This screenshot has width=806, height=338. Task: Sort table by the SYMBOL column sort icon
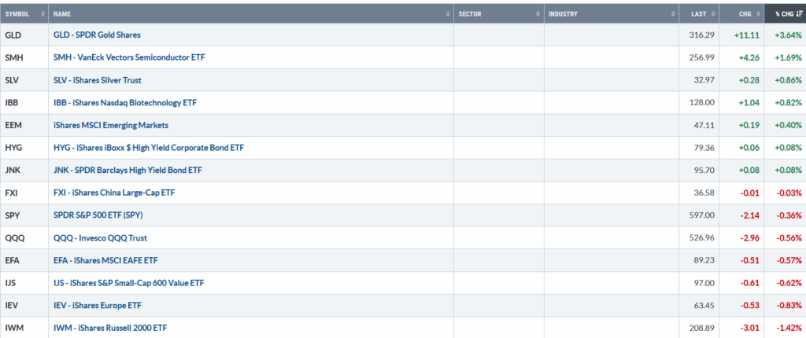coord(43,14)
